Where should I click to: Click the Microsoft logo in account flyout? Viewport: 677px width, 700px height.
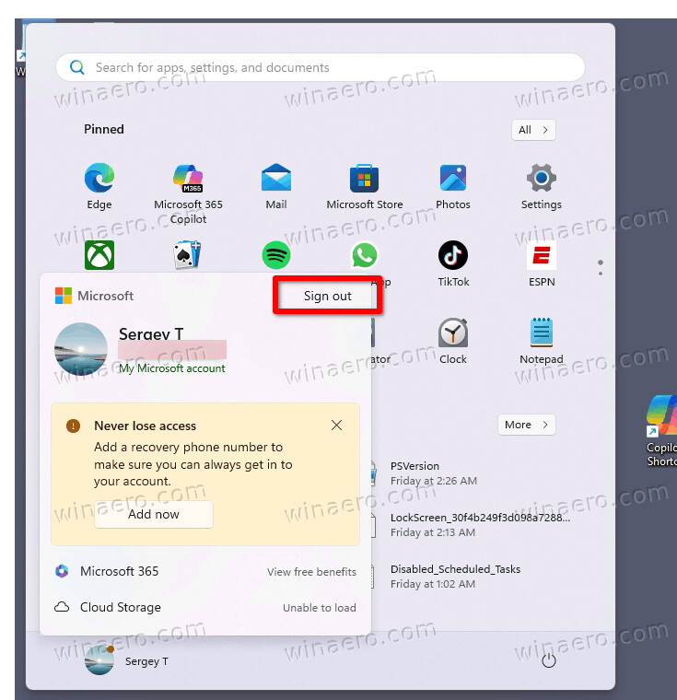point(63,296)
